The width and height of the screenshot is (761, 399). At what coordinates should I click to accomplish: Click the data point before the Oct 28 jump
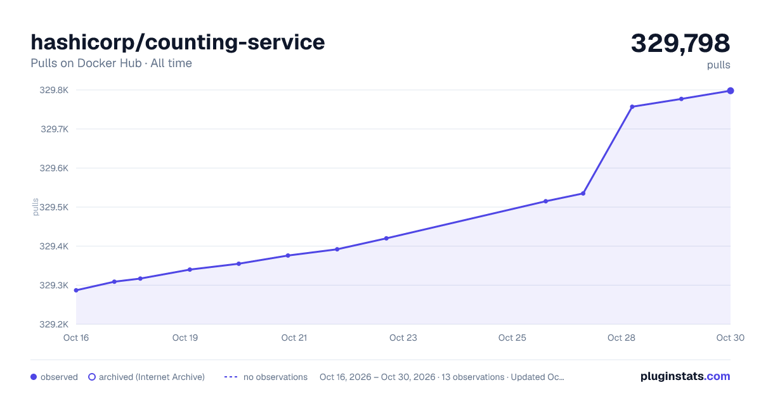click(583, 193)
